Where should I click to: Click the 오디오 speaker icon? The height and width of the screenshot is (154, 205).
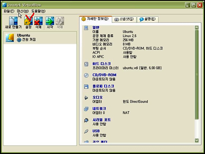coord(86,98)
